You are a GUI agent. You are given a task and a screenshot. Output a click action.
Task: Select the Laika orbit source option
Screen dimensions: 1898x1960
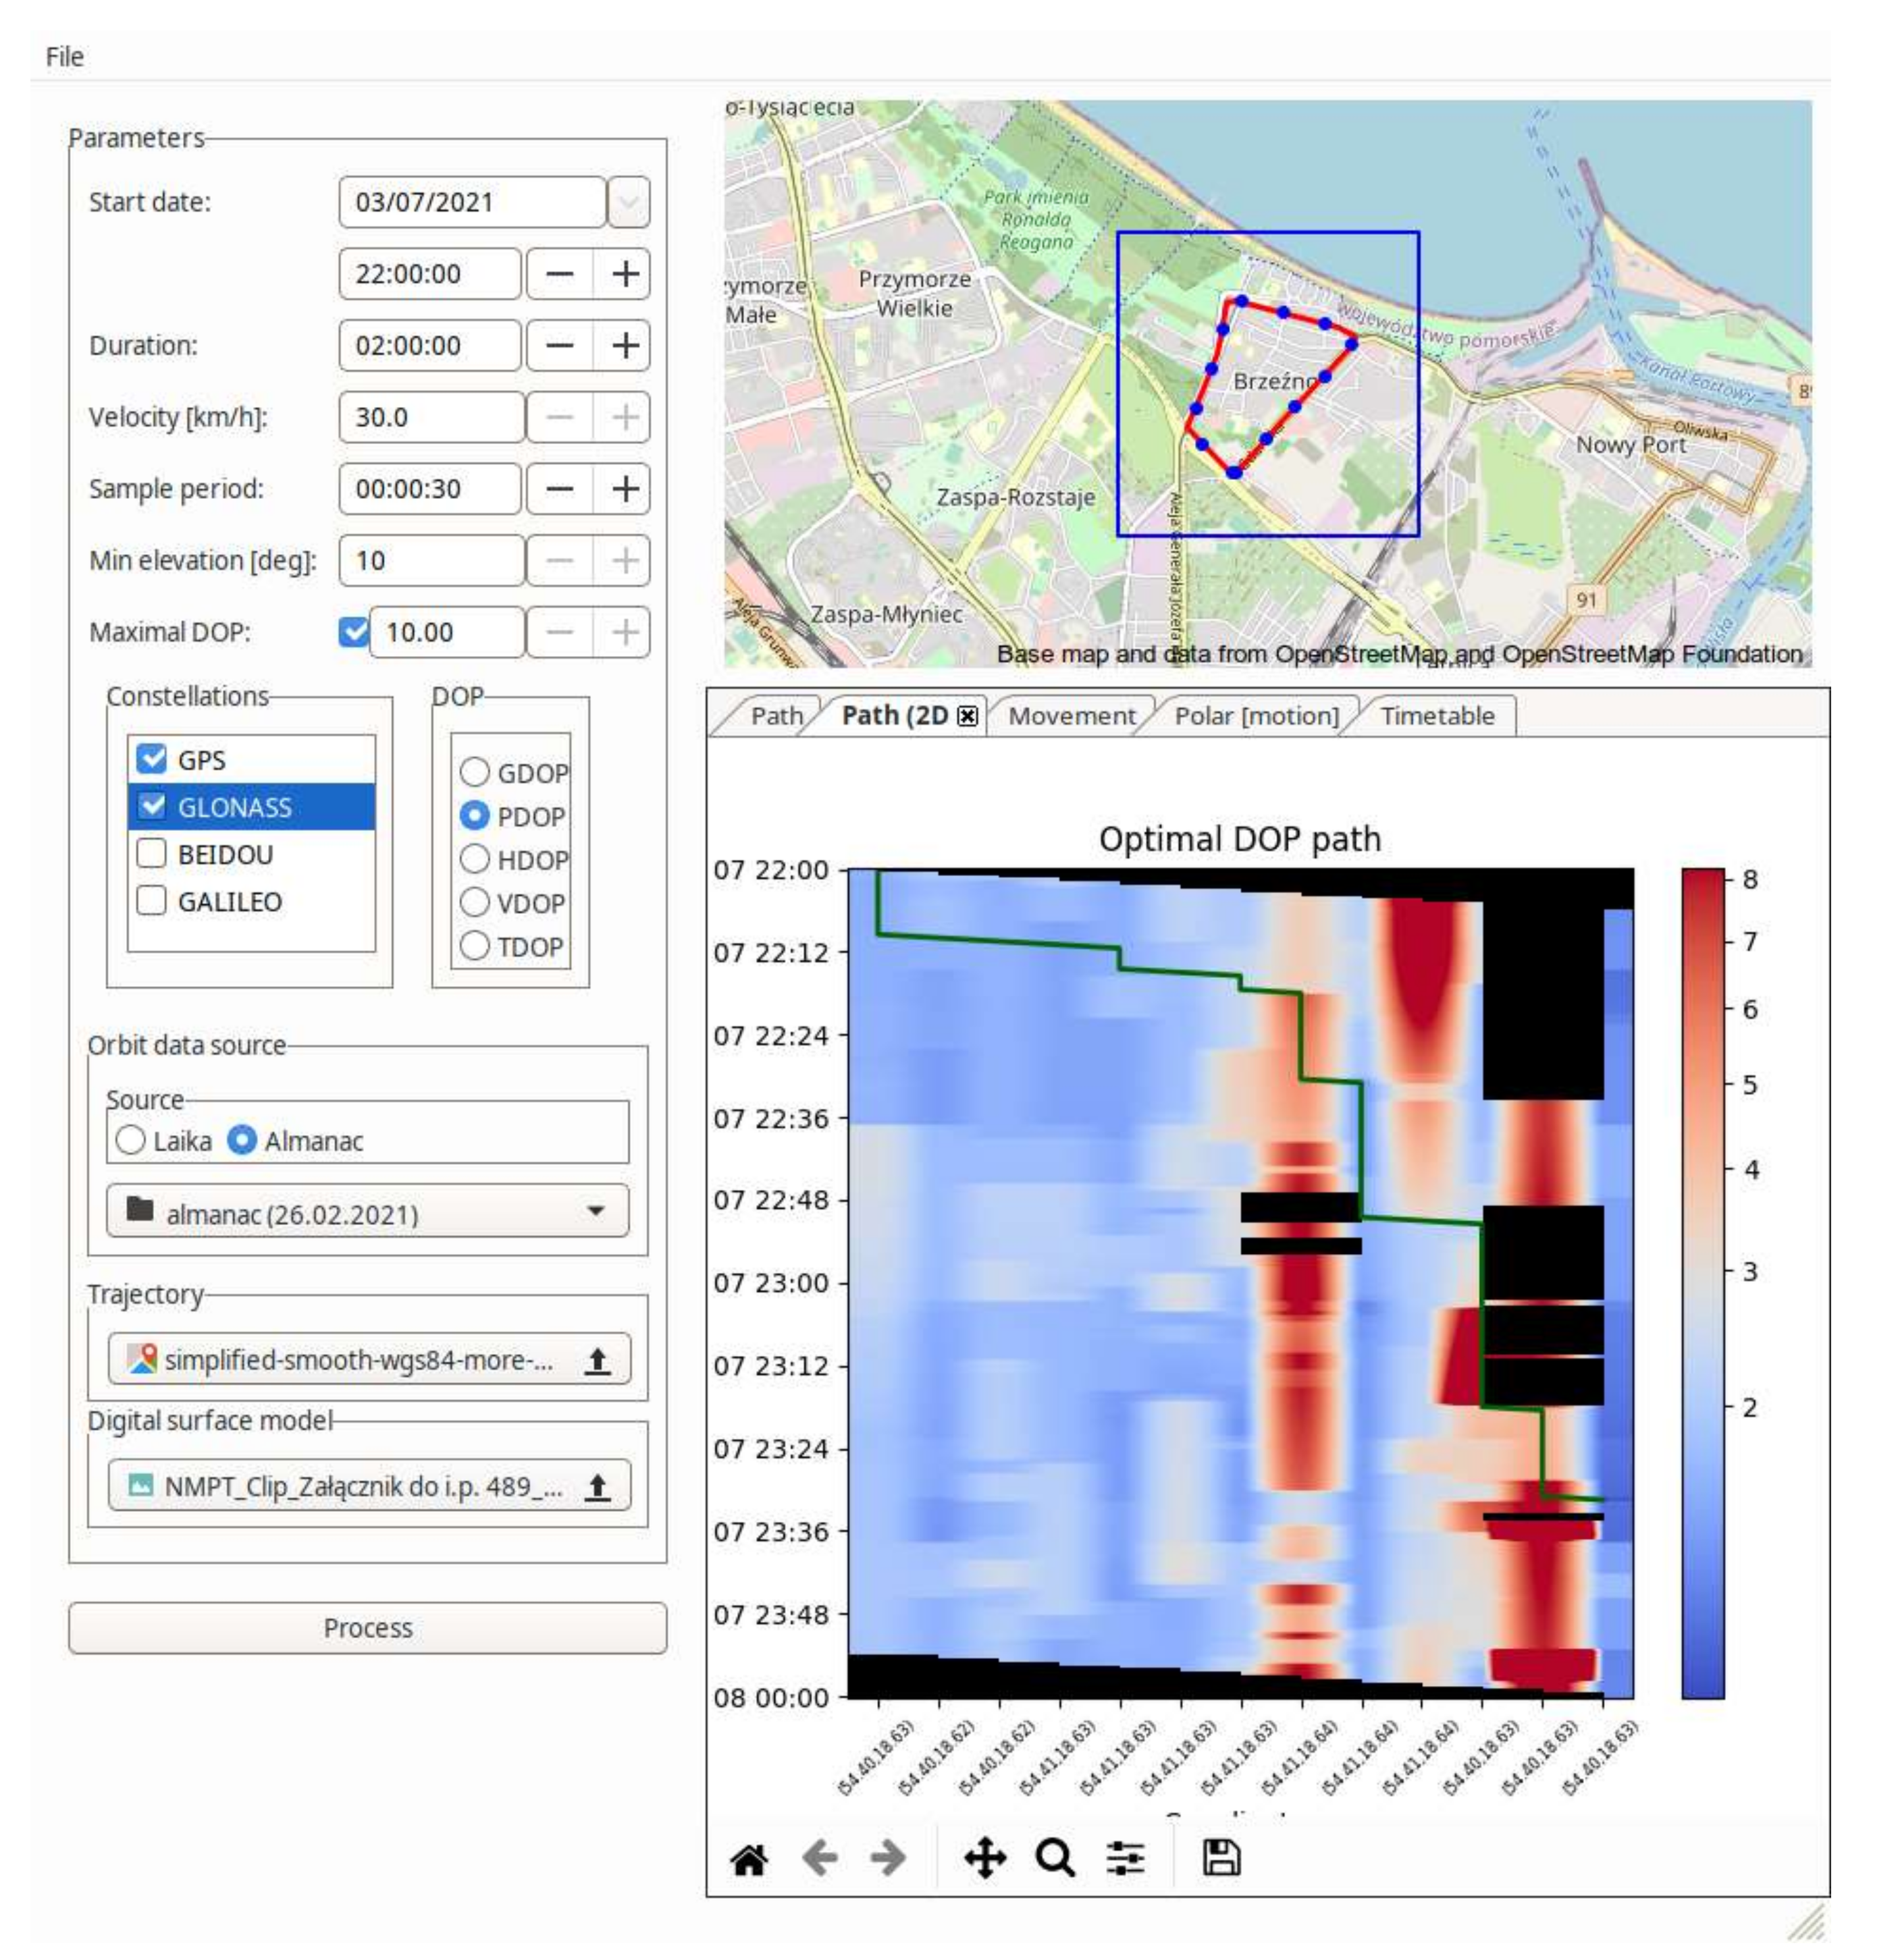131,1141
